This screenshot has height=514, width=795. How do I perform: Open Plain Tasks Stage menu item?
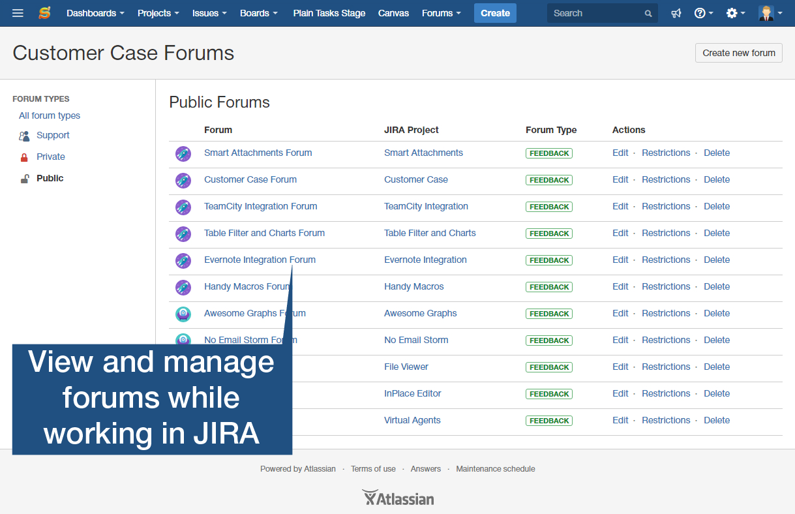click(x=329, y=13)
